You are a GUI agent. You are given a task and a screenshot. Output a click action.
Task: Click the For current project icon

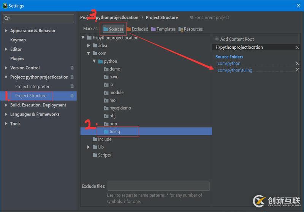[192, 17]
